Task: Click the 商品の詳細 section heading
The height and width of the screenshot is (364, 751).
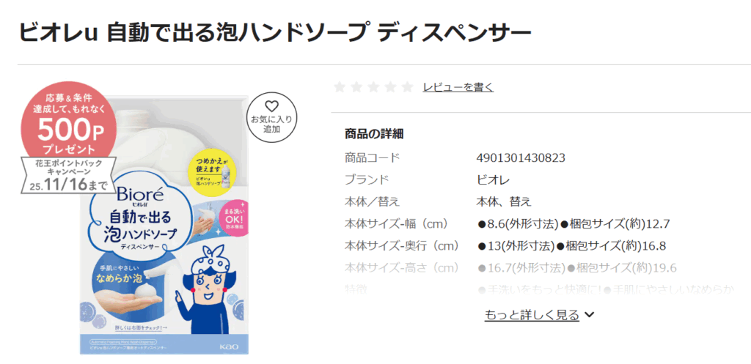Action: click(374, 134)
